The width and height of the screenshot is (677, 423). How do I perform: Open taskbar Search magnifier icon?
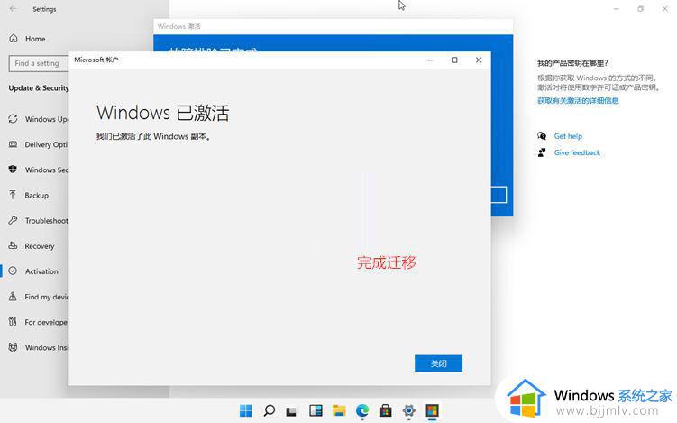pos(269,410)
